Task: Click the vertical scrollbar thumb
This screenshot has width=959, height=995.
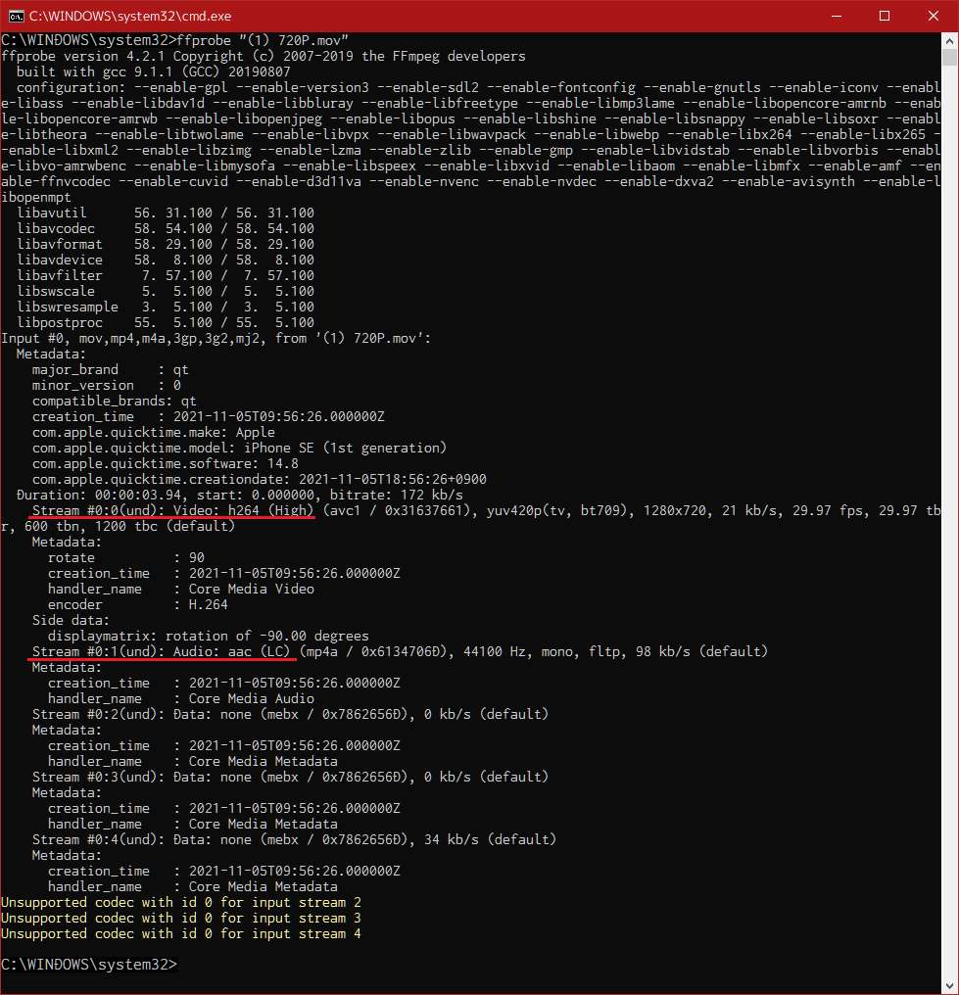Action: tap(949, 57)
